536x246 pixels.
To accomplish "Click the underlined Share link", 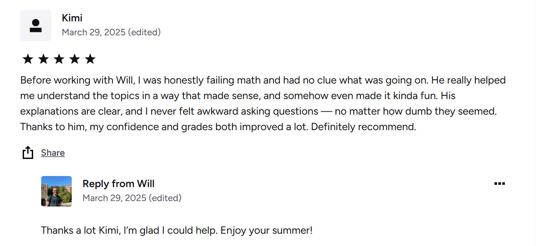I will click(53, 153).
